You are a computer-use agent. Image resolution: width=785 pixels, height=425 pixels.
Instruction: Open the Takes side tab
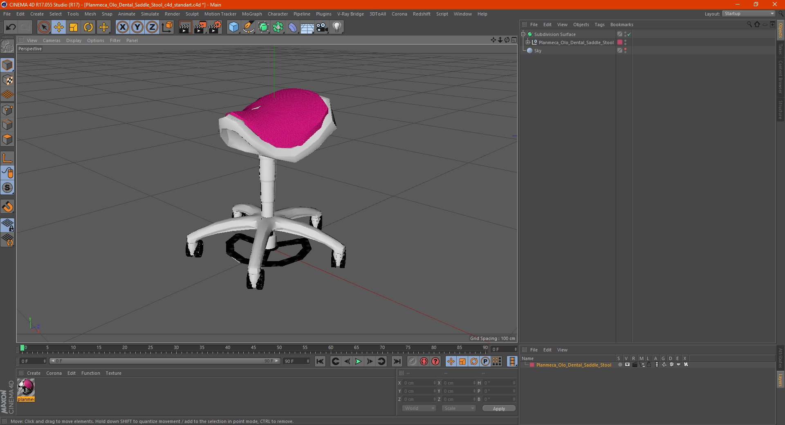(781, 49)
